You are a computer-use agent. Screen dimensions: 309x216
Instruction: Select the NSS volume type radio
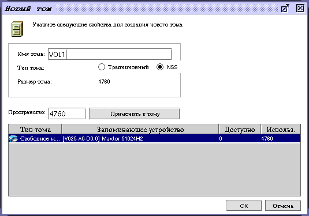click(x=160, y=67)
